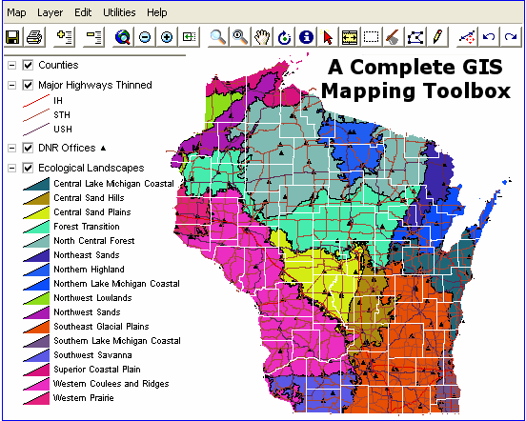
Task: Collapse the Ecological Landscapes legend tree
Action: click(x=11, y=168)
